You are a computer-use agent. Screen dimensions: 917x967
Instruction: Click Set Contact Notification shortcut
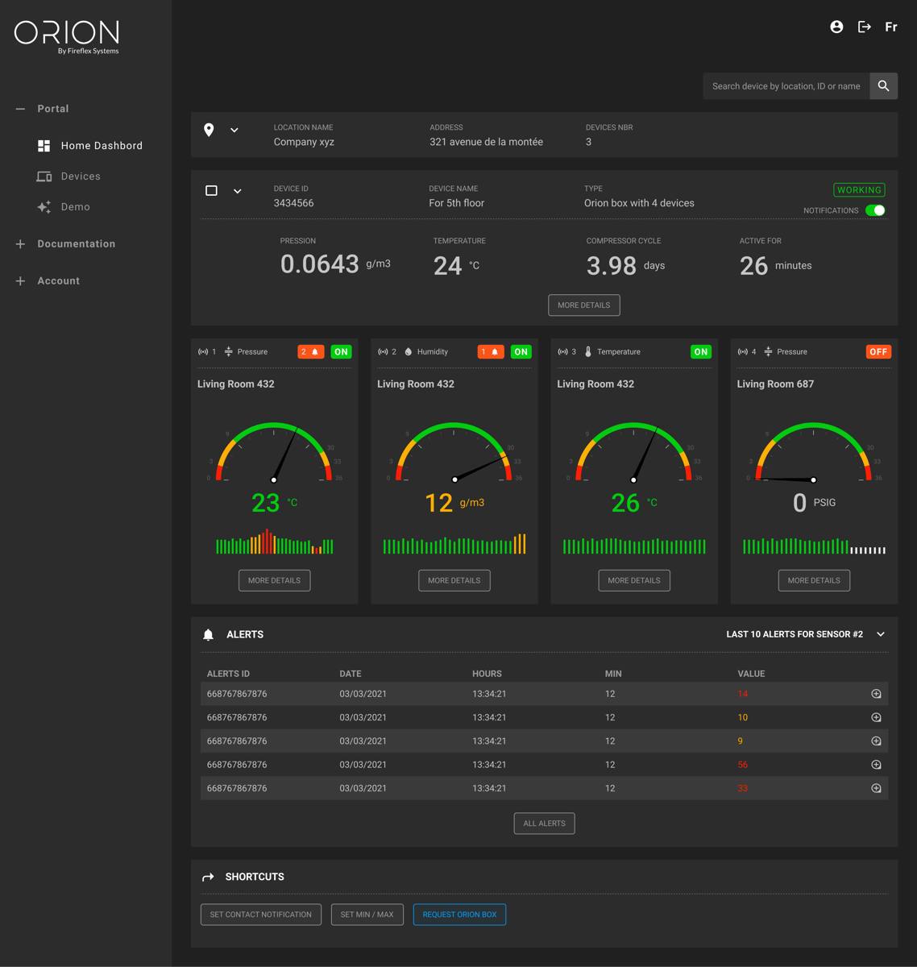coord(261,915)
